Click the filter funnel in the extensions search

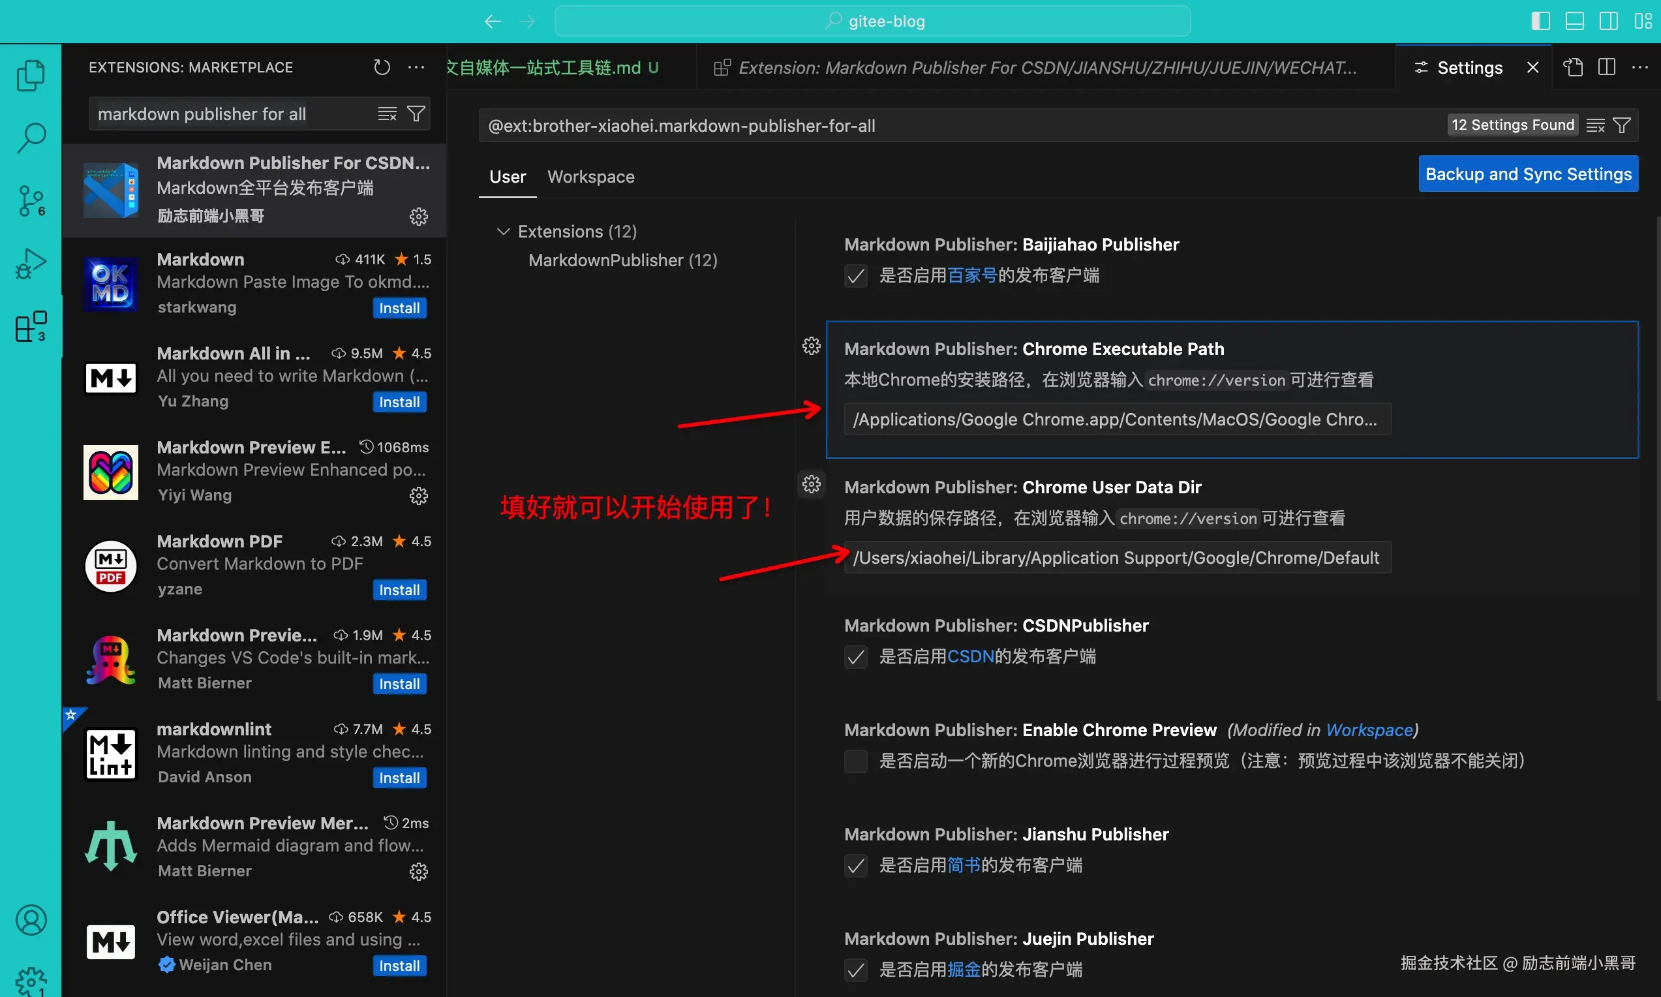[416, 113]
